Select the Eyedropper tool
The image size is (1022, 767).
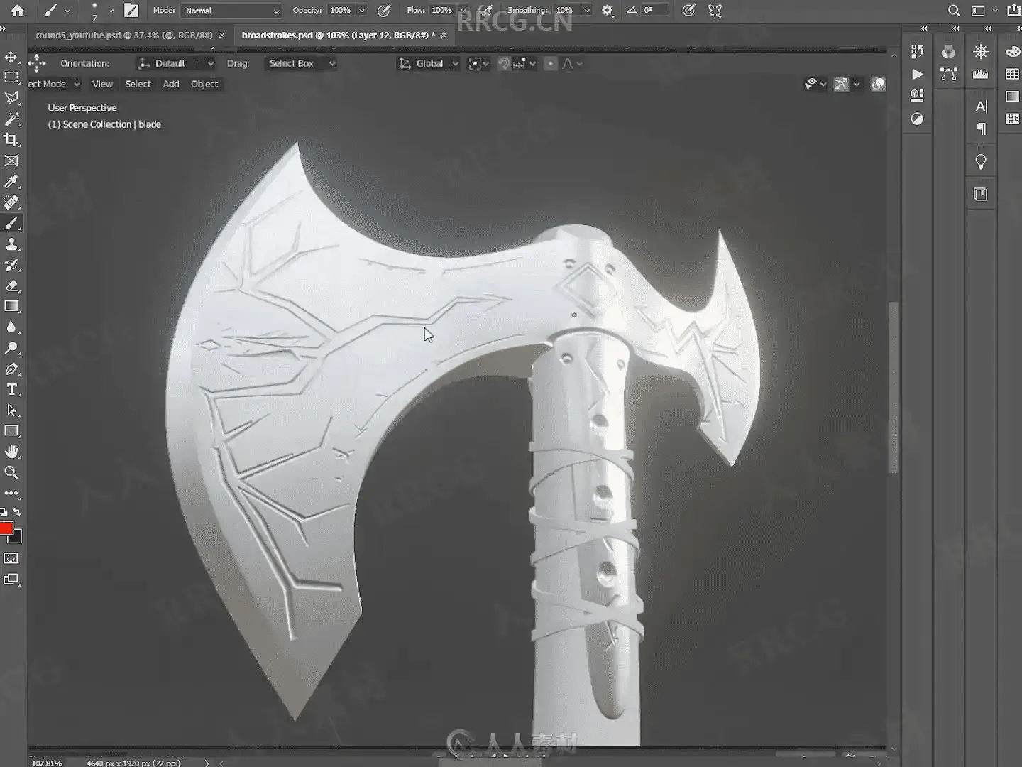[11, 182]
